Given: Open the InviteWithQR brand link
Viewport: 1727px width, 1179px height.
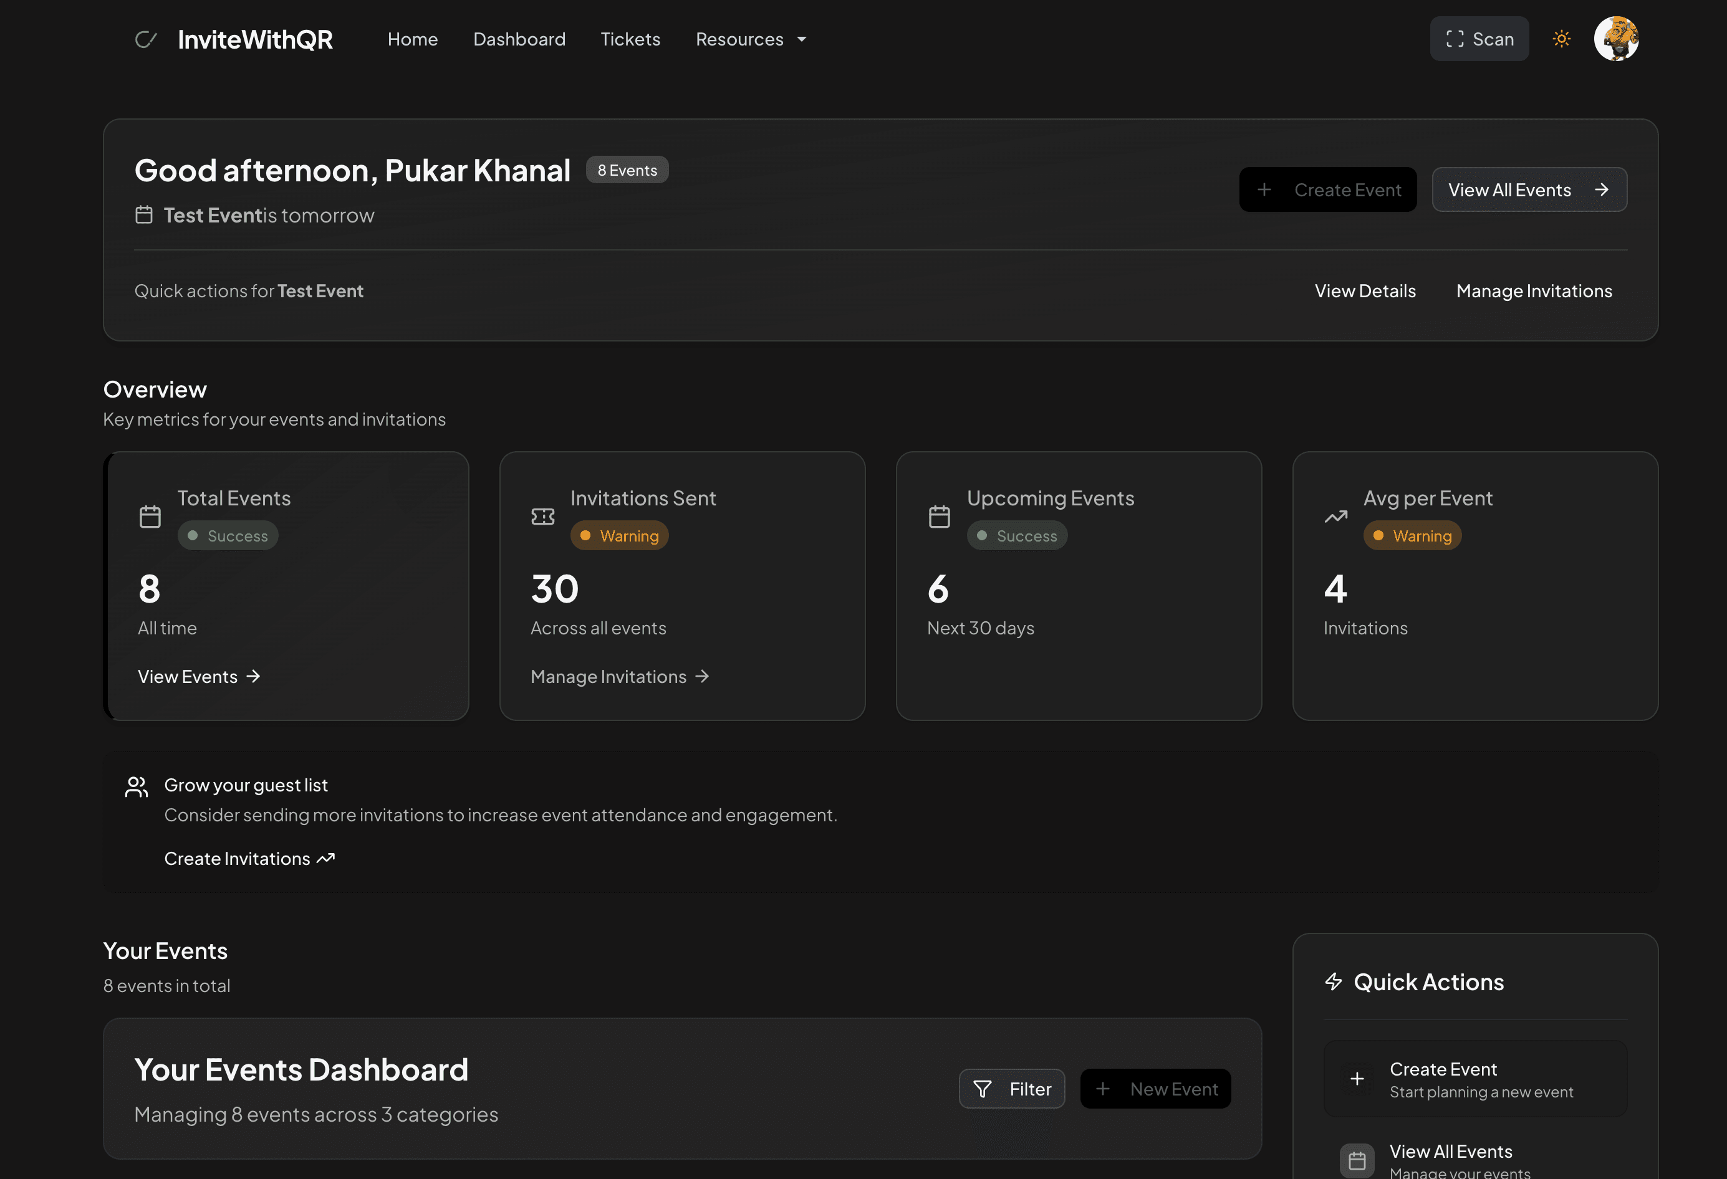Looking at the screenshot, I should (255, 39).
